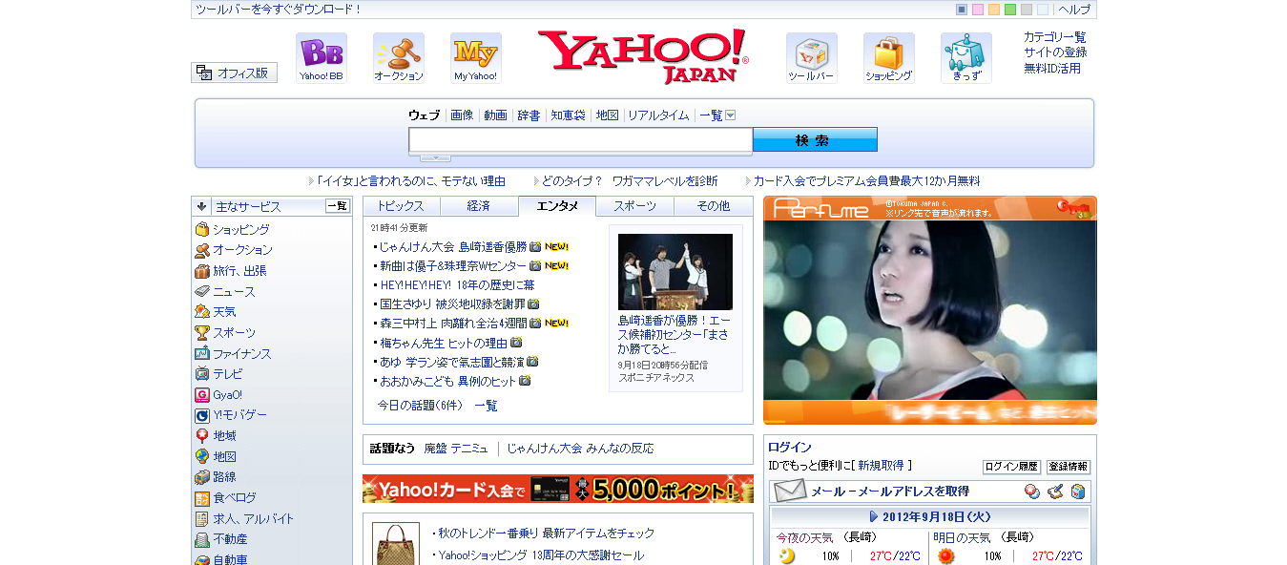Click camera icon beside おおかみこども headline
The height and width of the screenshot is (565, 1287).
pos(525,381)
